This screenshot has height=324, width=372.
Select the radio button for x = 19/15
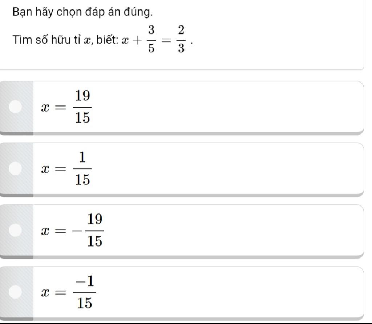(16, 107)
